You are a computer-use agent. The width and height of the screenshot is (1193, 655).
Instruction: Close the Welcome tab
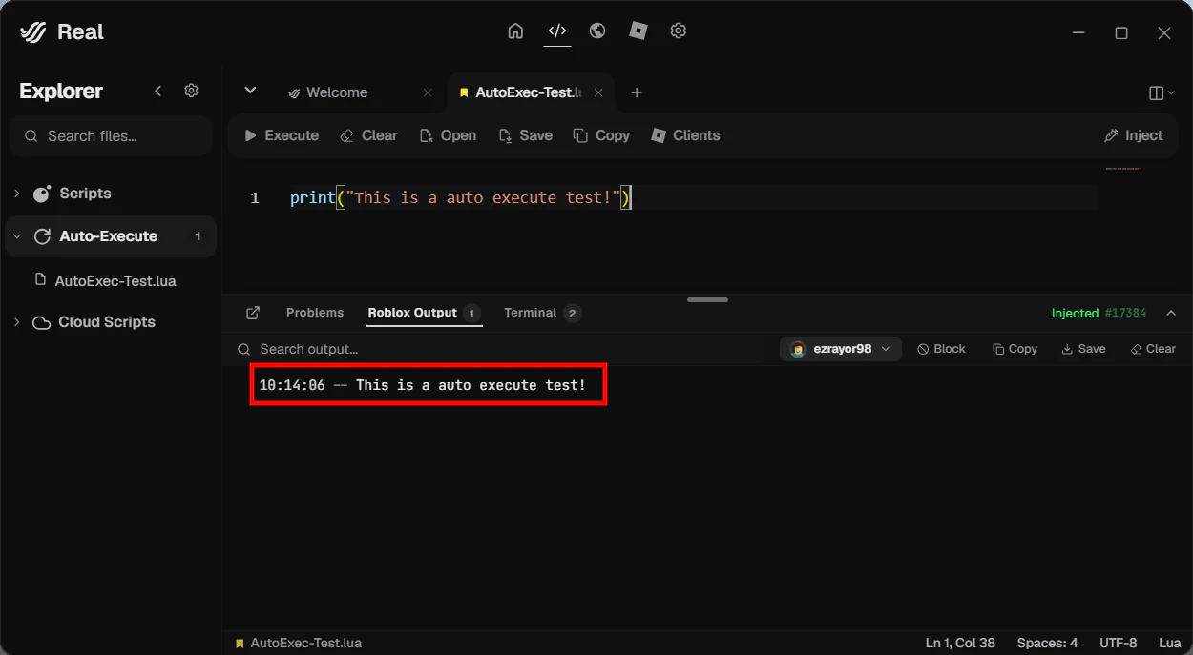pyautogui.click(x=428, y=92)
